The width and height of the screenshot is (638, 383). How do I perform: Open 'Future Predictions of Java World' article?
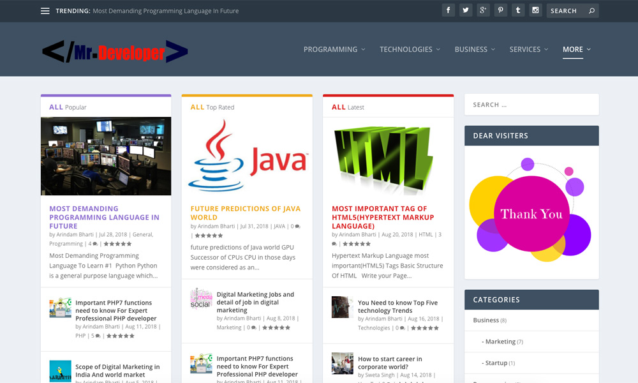(x=245, y=213)
